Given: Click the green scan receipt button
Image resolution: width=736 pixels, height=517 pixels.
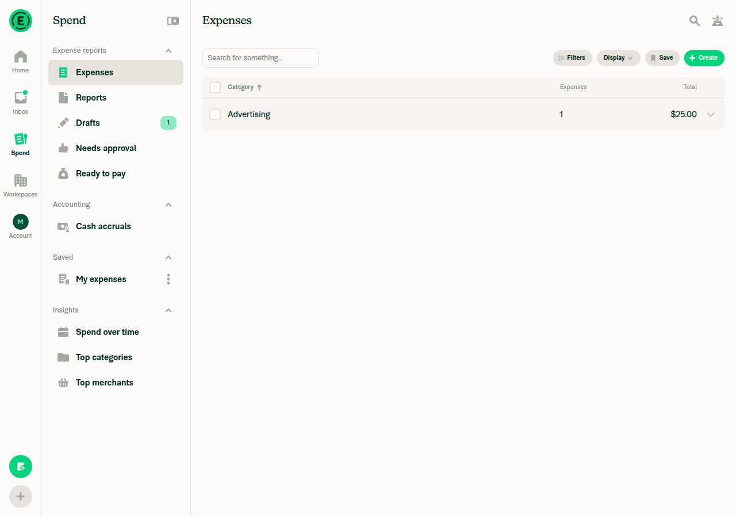Looking at the screenshot, I should (x=21, y=466).
